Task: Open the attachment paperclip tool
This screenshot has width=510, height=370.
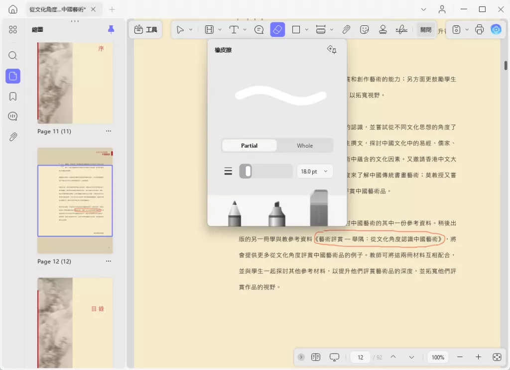Action: (x=346, y=30)
